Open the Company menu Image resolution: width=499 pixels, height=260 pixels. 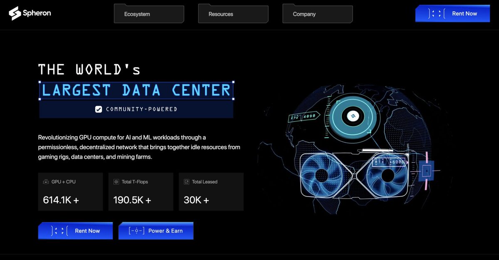pos(317,14)
